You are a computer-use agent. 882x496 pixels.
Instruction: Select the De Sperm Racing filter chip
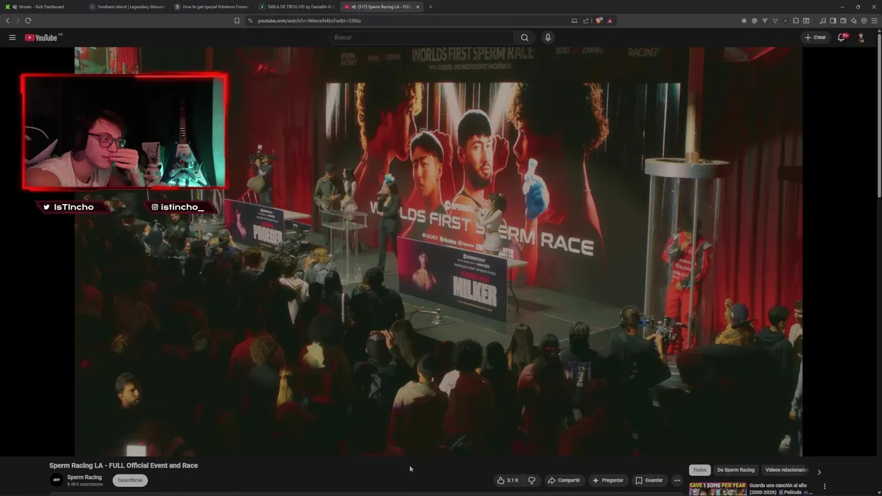(736, 470)
